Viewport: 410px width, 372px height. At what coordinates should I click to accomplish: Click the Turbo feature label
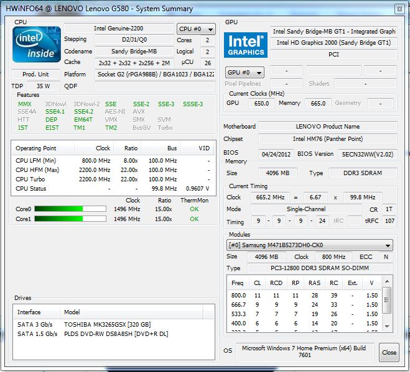[x=165, y=128]
